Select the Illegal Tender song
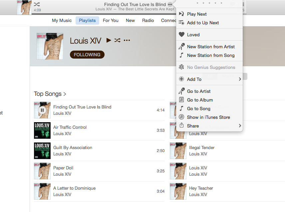This screenshot has width=285, height=212. pos(202,147)
